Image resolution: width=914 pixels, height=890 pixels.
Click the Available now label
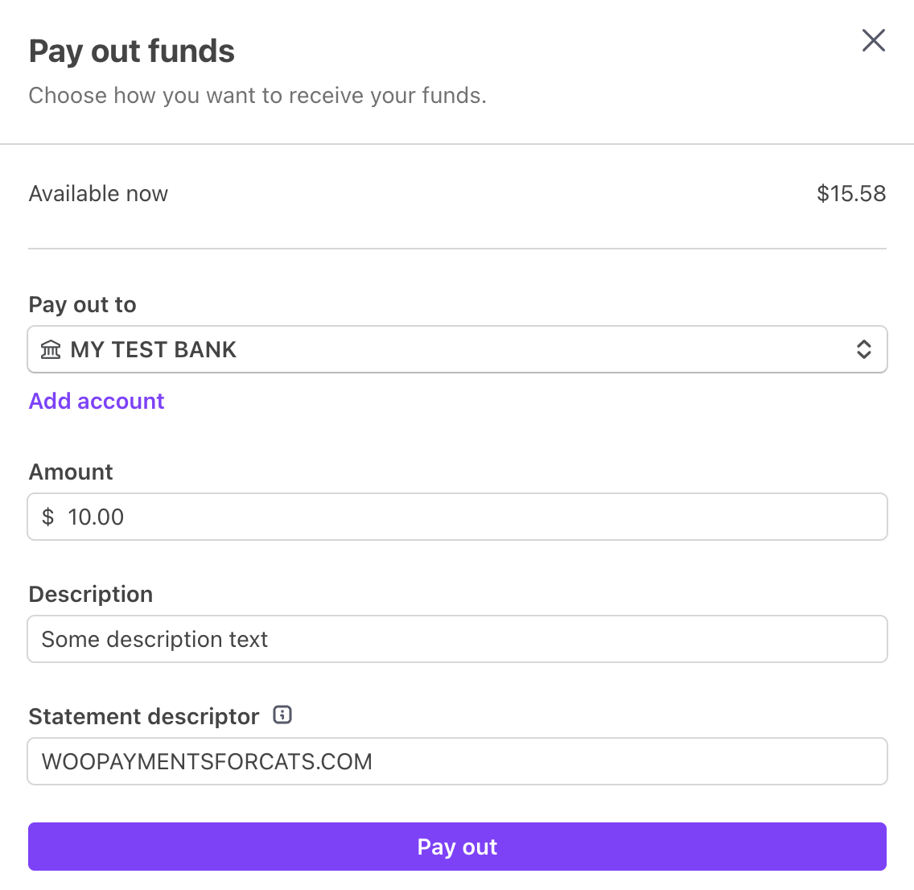[x=98, y=193]
